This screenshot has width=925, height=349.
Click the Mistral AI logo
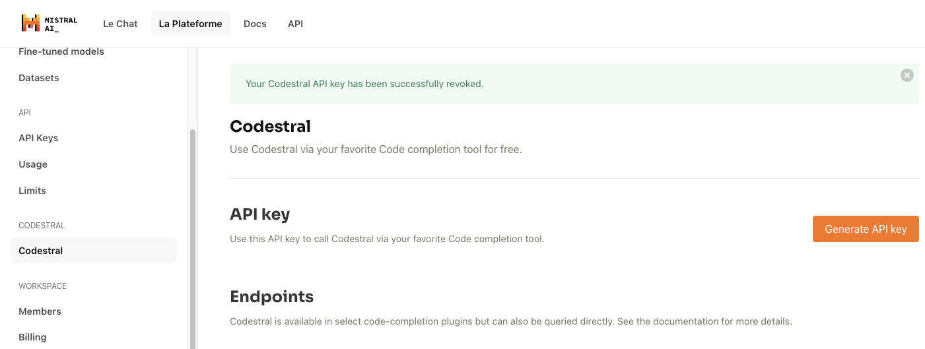49,24
